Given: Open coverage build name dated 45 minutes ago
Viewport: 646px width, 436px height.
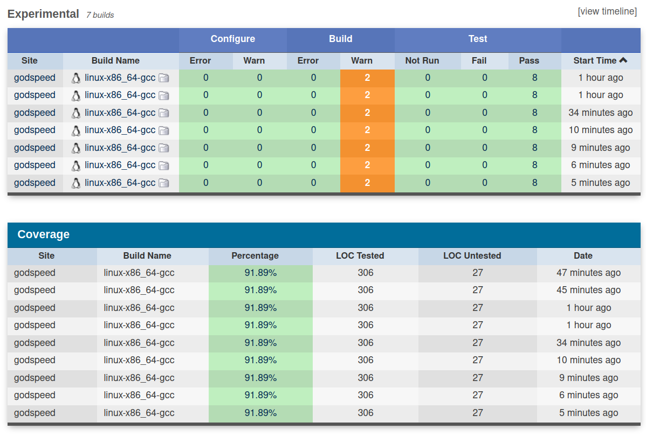Looking at the screenshot, I should (139, 290).
